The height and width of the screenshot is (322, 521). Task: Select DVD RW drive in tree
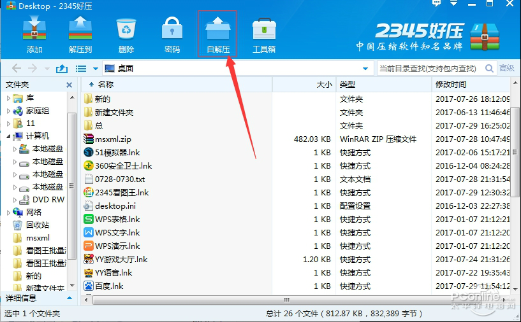48,200
